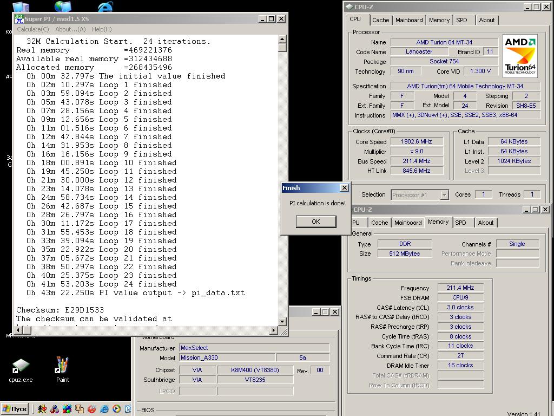Launch Windows Media Player from quick launch

point(116,409)
